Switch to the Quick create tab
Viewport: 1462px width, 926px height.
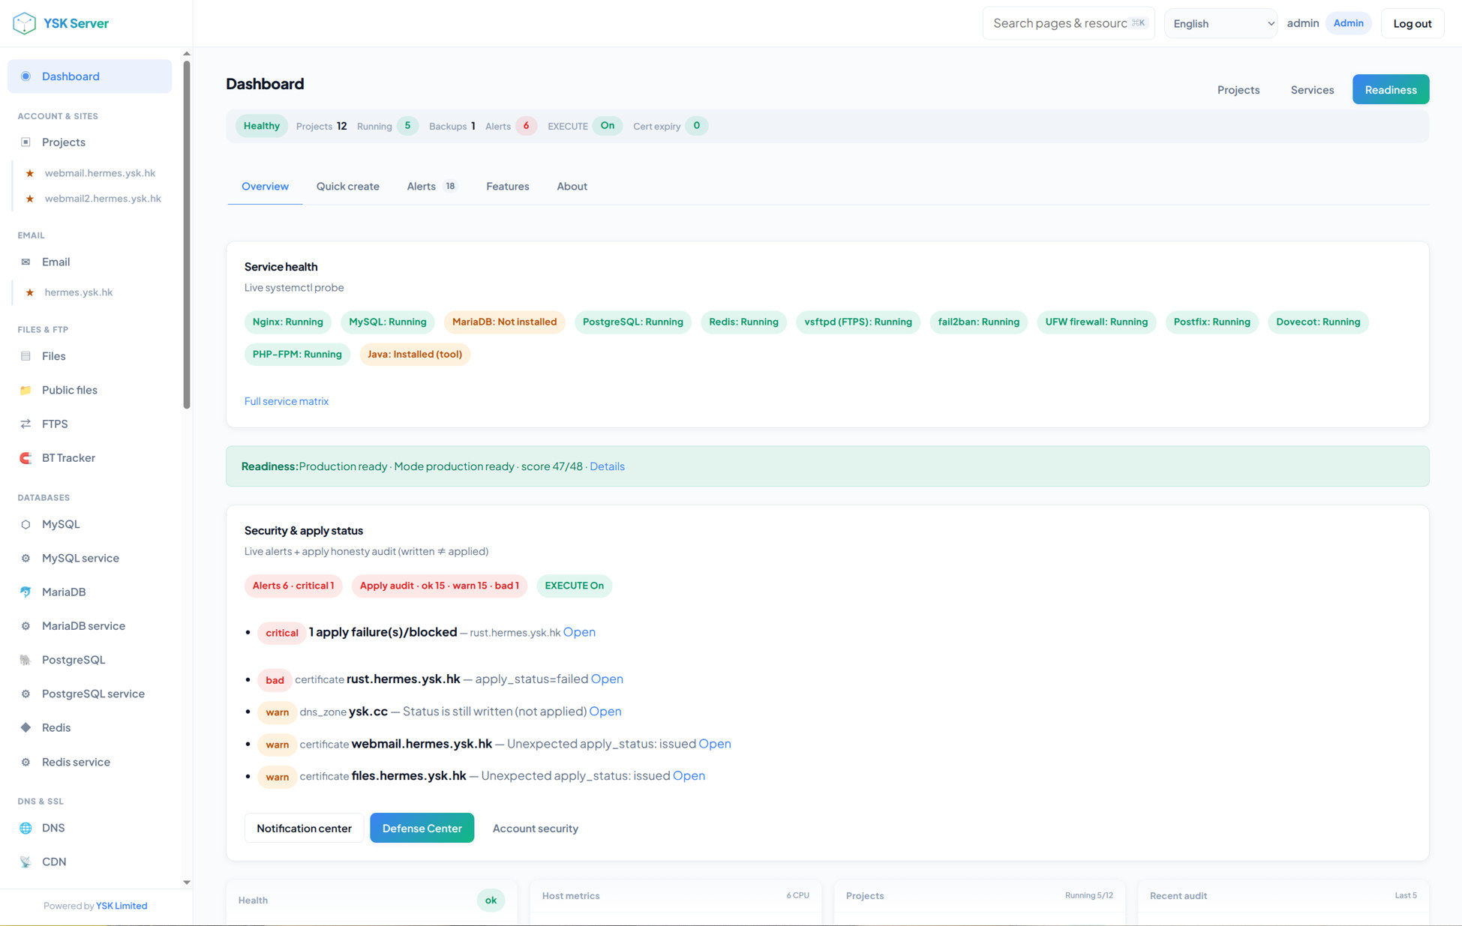pos(347,187)
